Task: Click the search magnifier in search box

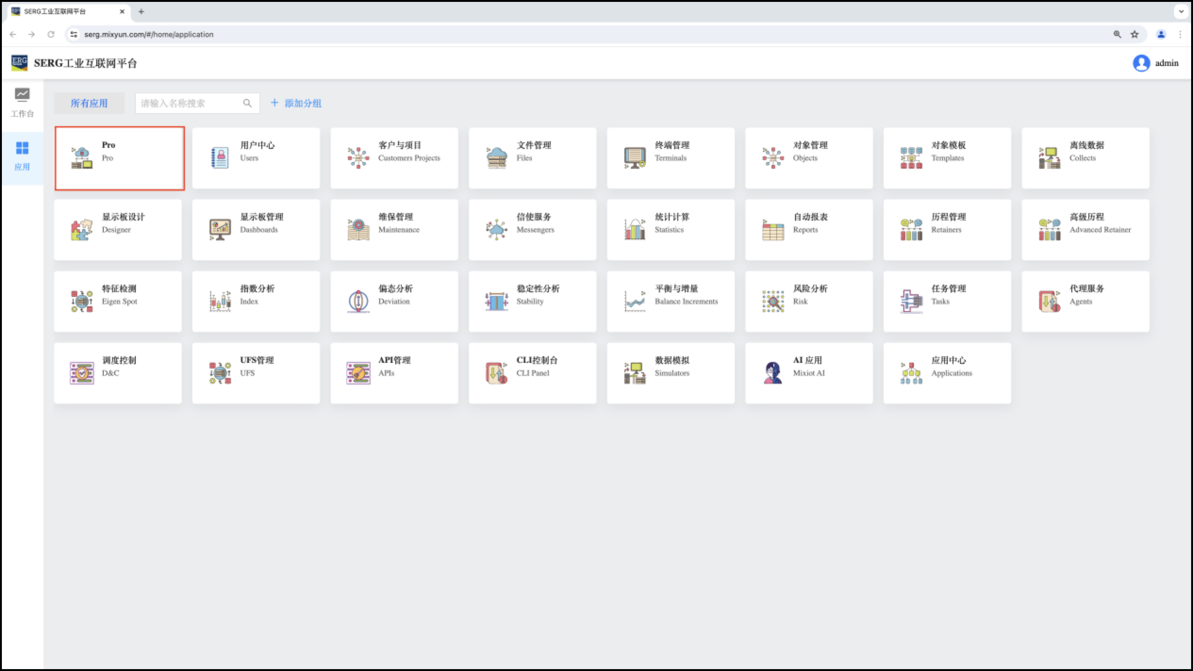Action: (x=247, y=103)
